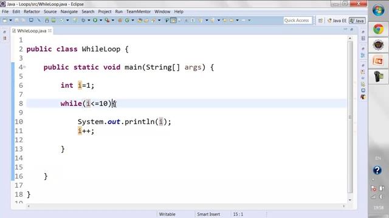This screenshot has height=218, width=389.
Task: Click the "int i=1;" code line
Action: click(x=77, y=85)
